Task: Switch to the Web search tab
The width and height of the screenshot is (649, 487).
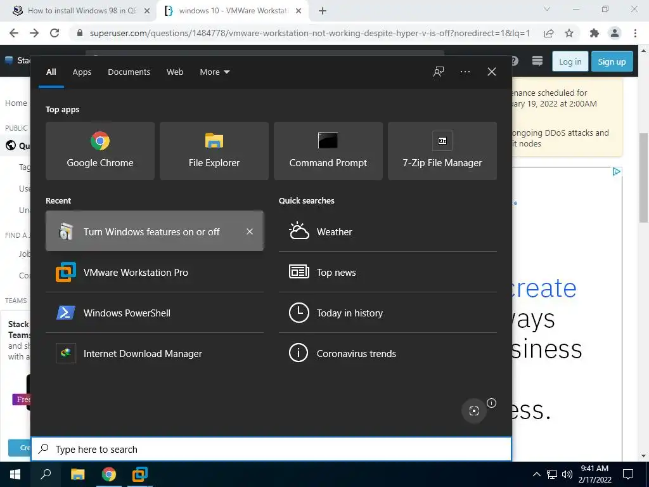Action: coord(175,72)
